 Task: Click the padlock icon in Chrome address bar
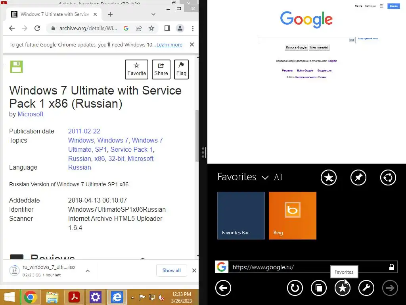(x=53, y=28)
